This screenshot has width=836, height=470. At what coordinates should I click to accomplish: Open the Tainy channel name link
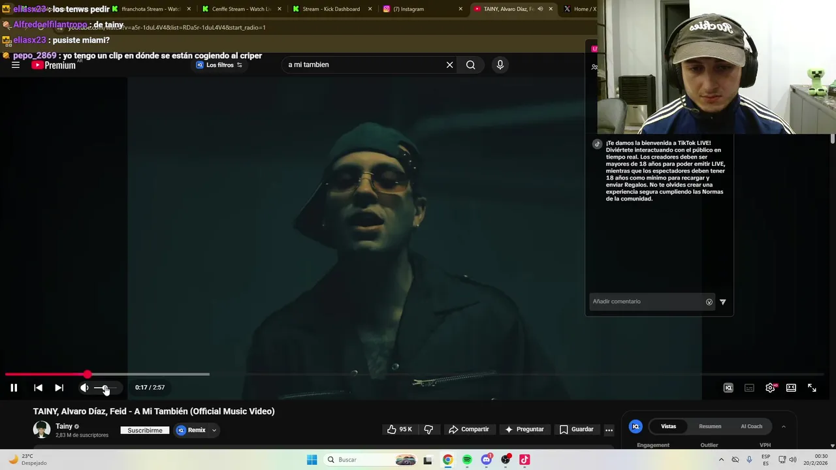[64, 426]
